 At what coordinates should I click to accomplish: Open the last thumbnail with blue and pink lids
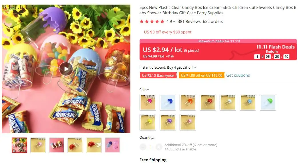pos(112,145)
